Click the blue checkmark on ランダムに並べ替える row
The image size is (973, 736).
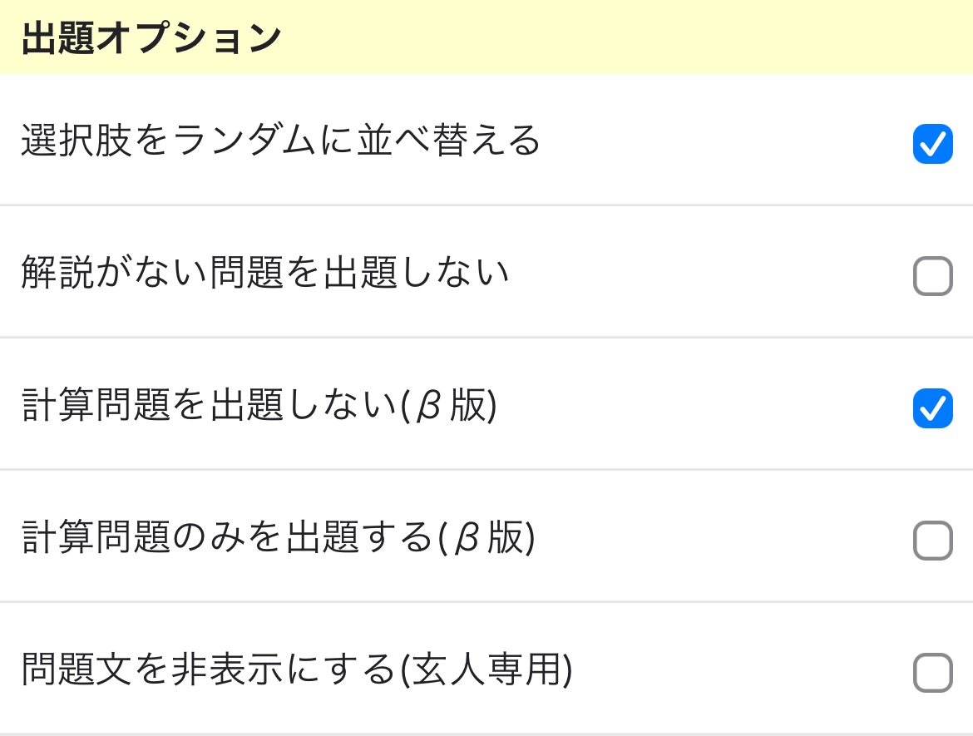click(932, 143)
